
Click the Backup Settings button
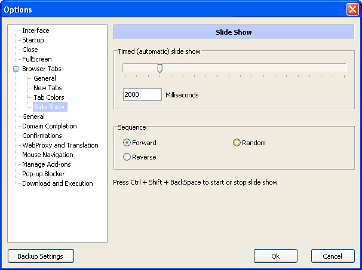[41, 256]
